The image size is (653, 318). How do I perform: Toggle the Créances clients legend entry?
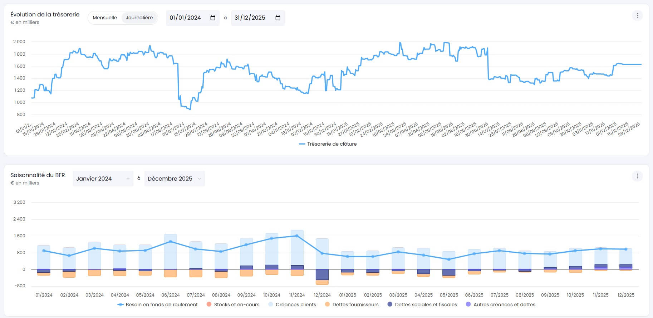click(x=292, y=305)
